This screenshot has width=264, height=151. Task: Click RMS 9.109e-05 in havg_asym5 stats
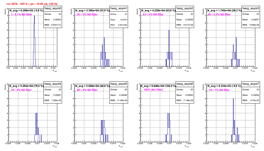tap(119, 100)
